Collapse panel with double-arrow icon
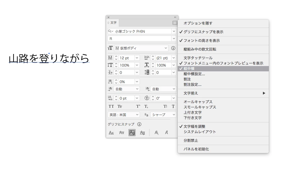282x169 pixels. coord(175,17)
